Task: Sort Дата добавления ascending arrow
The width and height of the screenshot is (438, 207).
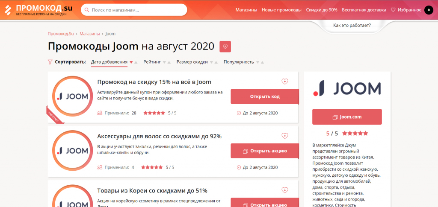Action: [x=136, y=62]
